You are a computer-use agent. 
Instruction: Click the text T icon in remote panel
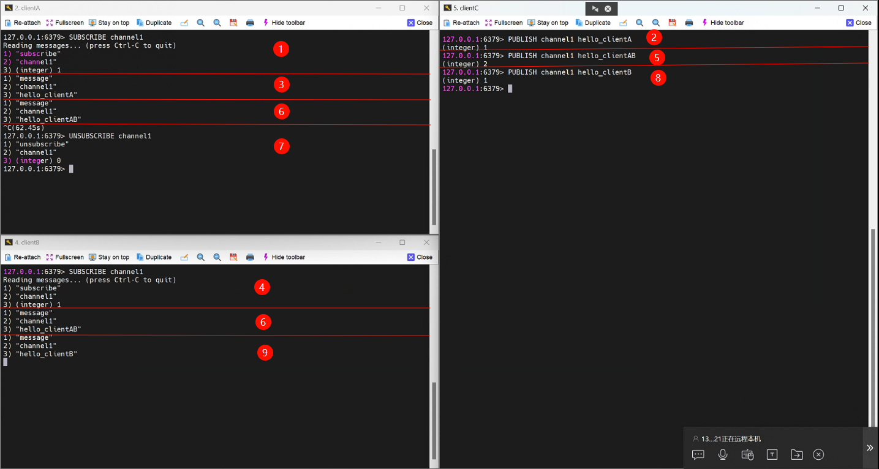[772, 454]
